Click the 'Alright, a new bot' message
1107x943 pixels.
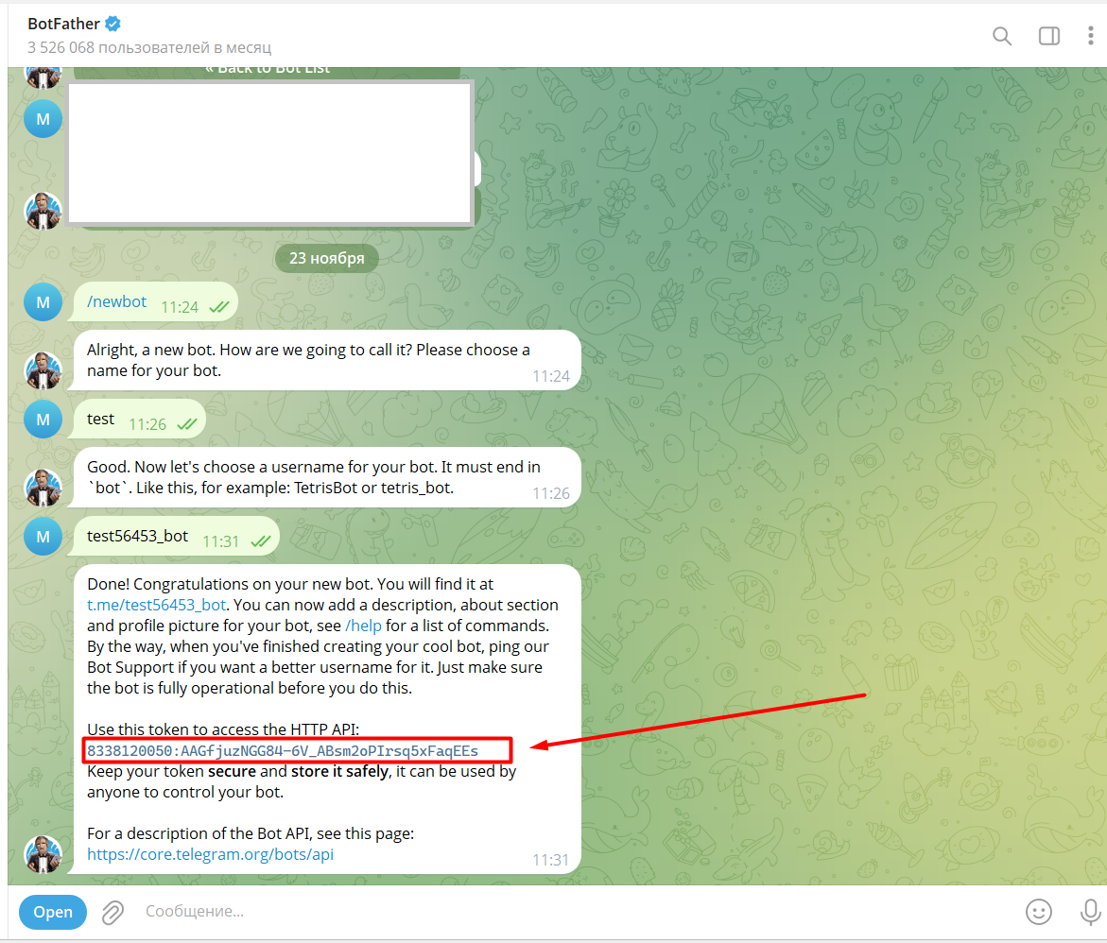(327, 360)
